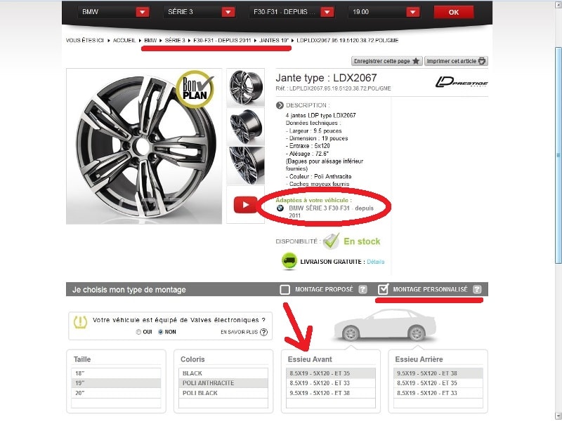The image size is (562, 421).
Task: Select the second wheel thumbnail
Action: click(245, 127)
